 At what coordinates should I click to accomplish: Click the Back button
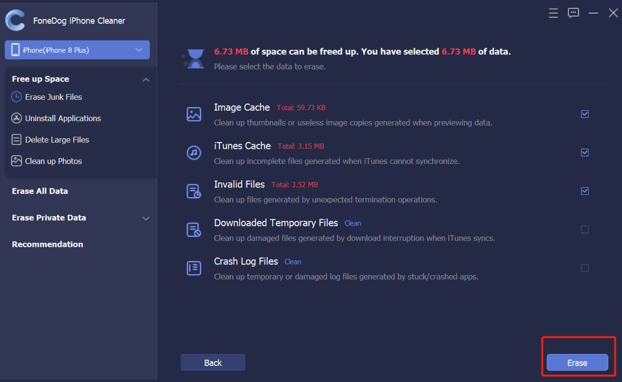[213, 363]
